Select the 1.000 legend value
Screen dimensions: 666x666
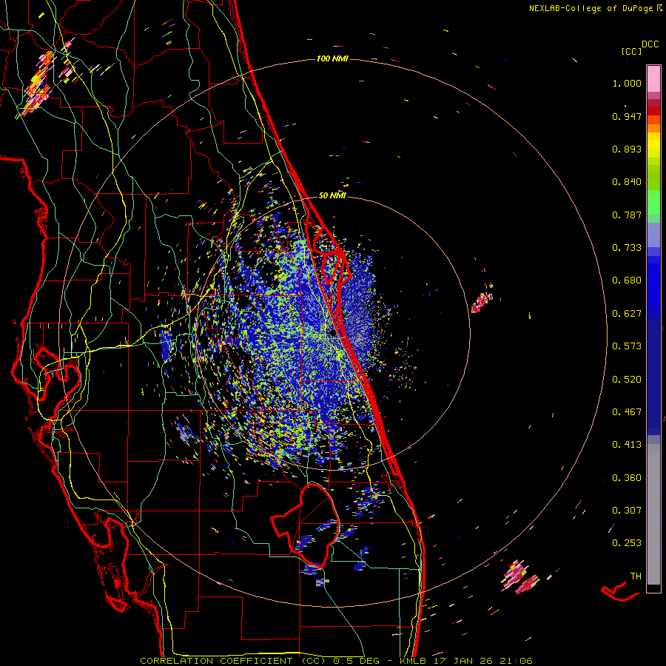click(627, 83)
